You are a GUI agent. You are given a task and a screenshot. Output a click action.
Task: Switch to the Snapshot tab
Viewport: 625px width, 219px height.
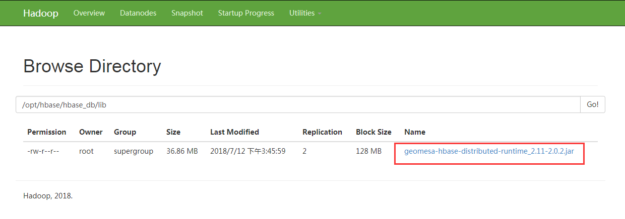(187, 13)
